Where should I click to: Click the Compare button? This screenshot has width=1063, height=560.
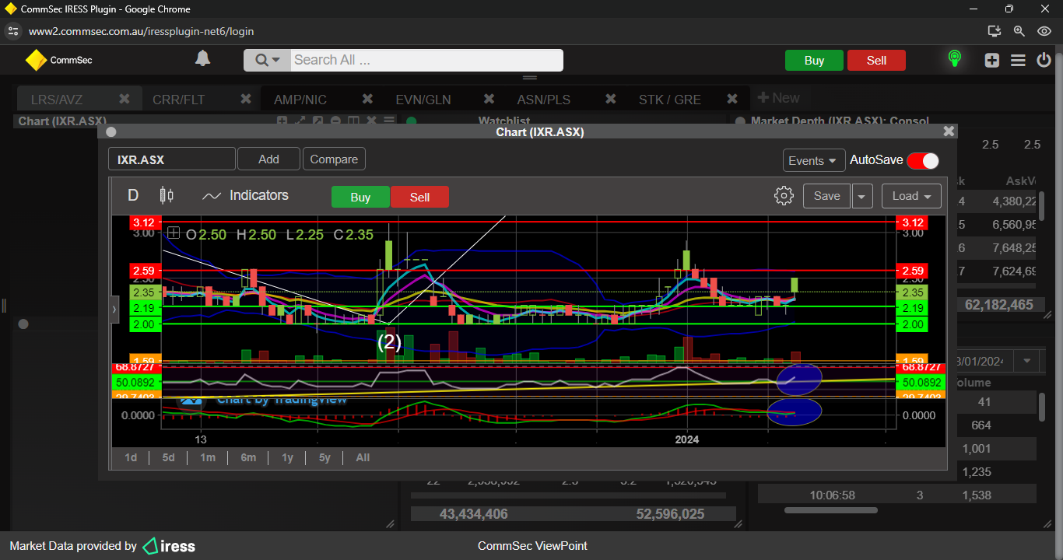tap(334, 159)
